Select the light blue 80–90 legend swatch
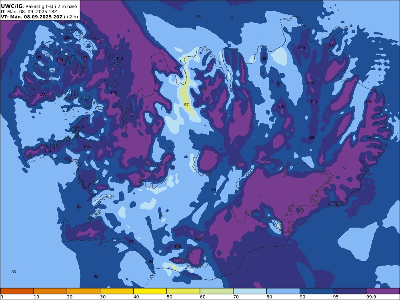 (283, 291)
